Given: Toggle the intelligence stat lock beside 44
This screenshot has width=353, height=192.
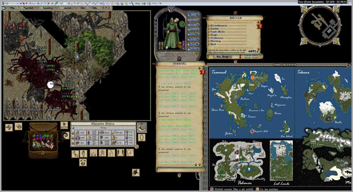Looking at the screenshot, I should [x=73, y=143].
